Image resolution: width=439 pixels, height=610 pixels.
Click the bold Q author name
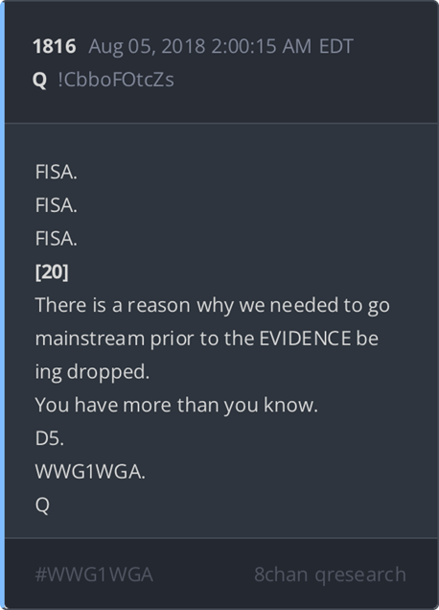pyautogui.click(x=39, y=81)
